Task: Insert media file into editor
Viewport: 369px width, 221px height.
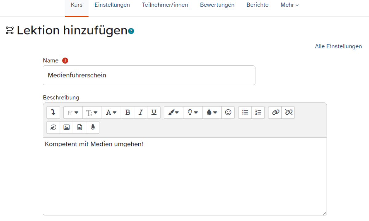Action: pyautogui.click(x=80, y=127)
